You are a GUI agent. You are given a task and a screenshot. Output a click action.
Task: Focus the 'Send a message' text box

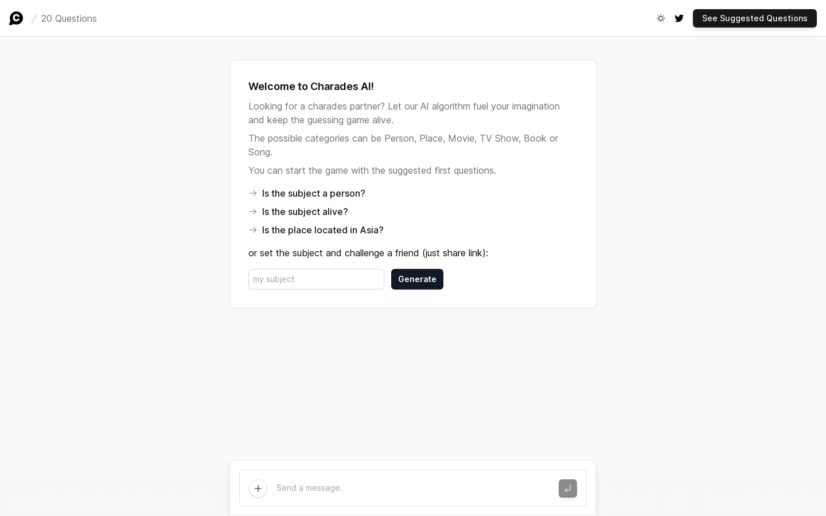[413, 488]
